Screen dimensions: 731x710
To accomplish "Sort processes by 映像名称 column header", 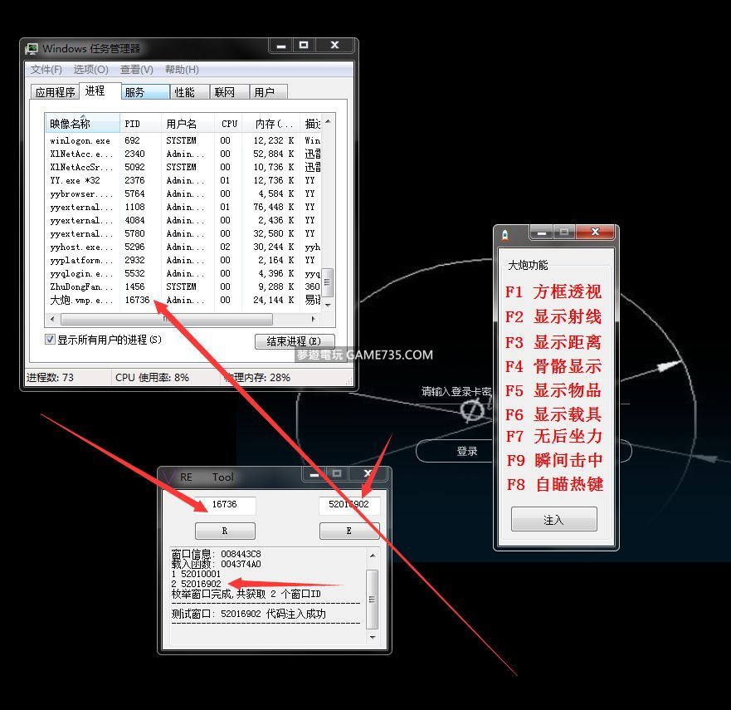I will [x=81, y=124].
